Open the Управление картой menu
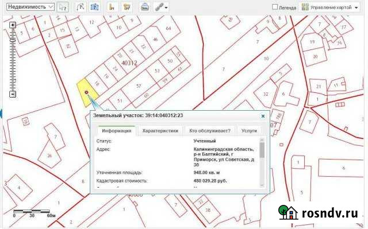The width and height of the screenshot is (368, 229). [330, 7]
